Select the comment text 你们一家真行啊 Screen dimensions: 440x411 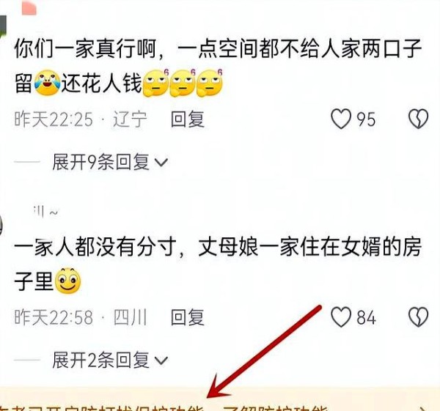point(85,49)
